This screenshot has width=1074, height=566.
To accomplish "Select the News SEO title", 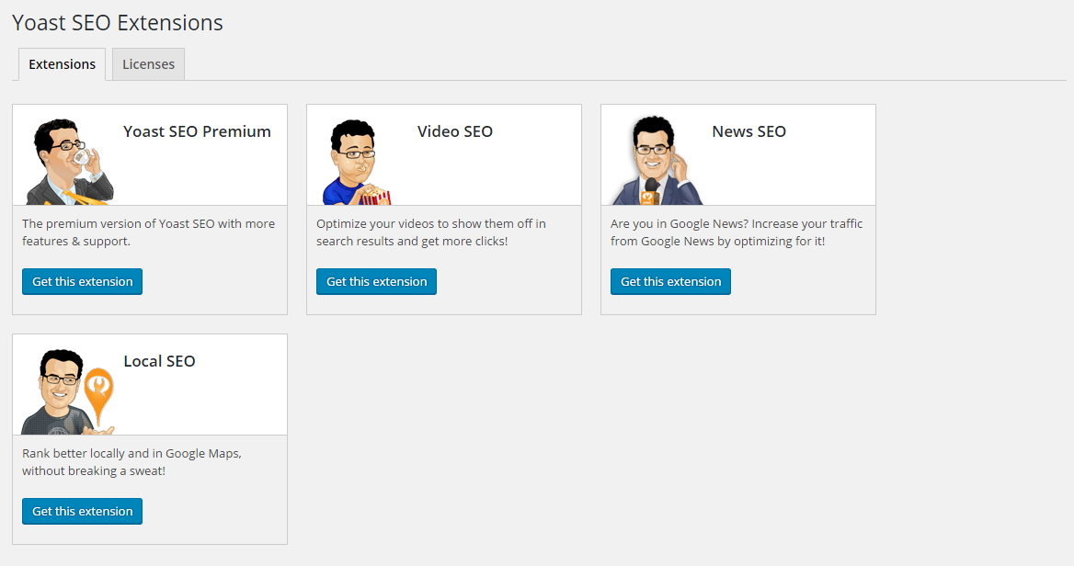I will (x=748, y=131).
